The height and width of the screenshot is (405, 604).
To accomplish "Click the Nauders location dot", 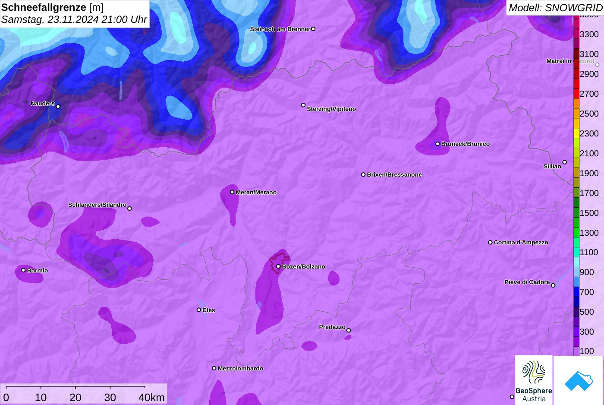I will 58,106.
